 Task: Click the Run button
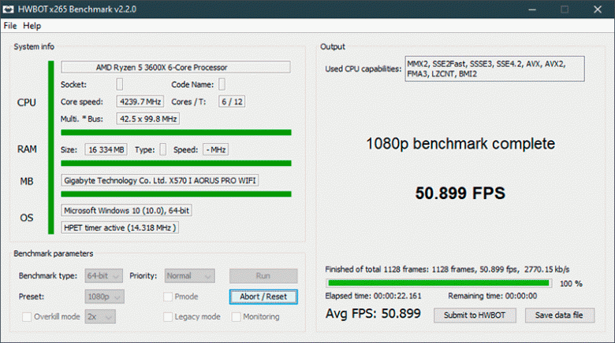[x=263, y=275]
